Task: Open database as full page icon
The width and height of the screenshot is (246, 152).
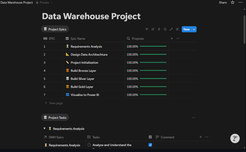Action: 171,29
